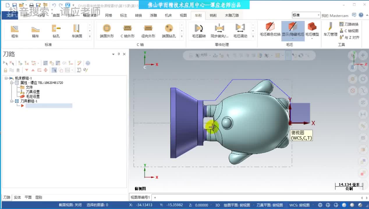
Task: Click the lock operations icon in 刀路 panel
Action: pyautogui.click(x=5, y=70)
